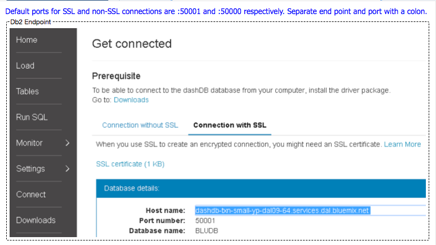Click the database name value BLUDB

(206, 231)
